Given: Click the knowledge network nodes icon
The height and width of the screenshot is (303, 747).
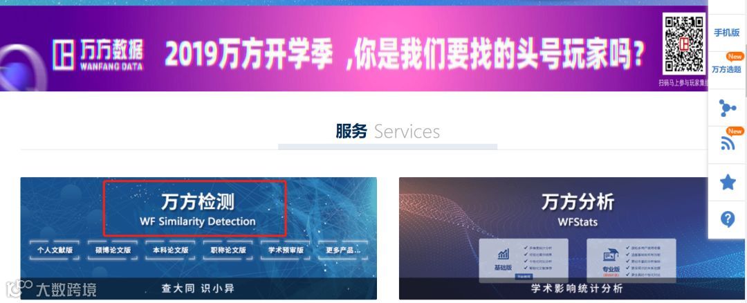Looking at the screenshot, I should point(727,108).
